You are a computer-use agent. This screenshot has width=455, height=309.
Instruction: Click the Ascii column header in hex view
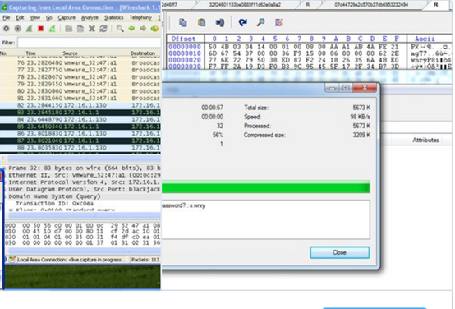pyautogui.click(x=425, y=39)
